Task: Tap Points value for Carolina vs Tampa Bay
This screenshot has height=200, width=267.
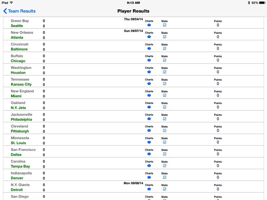Action: pyautogui.click(x=218, y=166)
